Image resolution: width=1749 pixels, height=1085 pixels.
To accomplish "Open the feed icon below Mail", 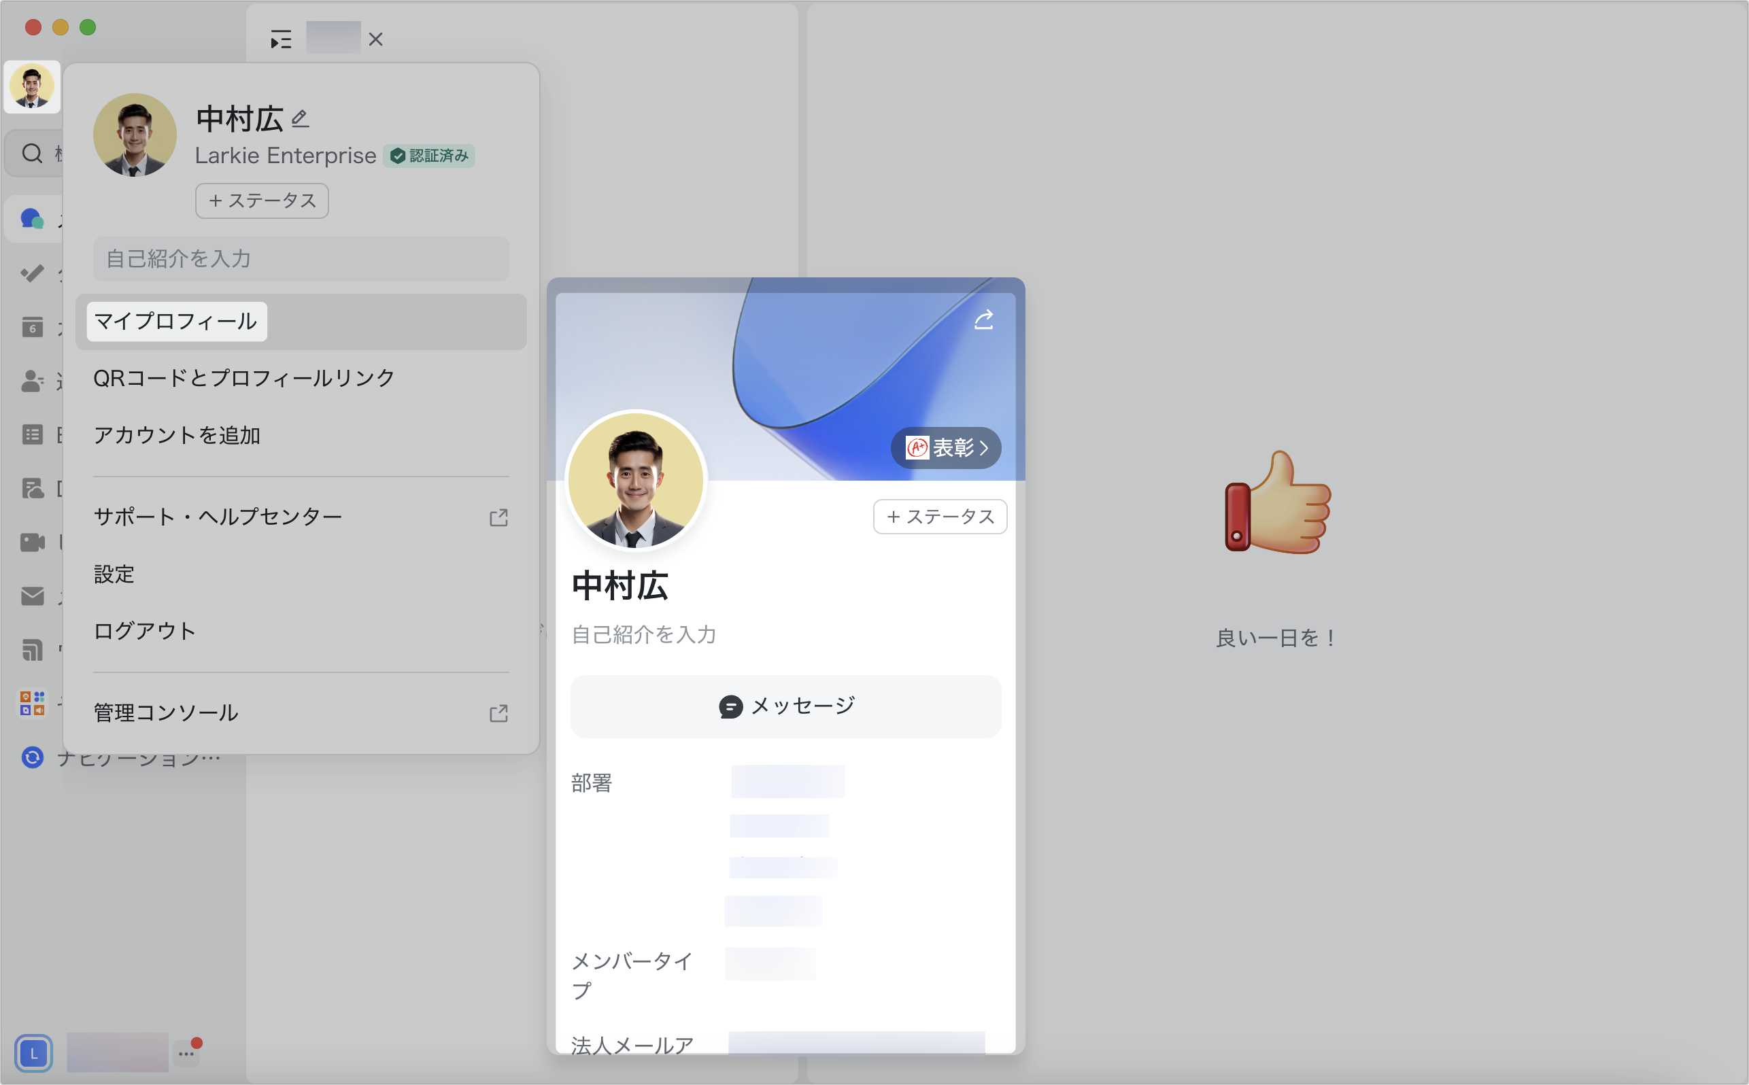I will coord(31,649).
